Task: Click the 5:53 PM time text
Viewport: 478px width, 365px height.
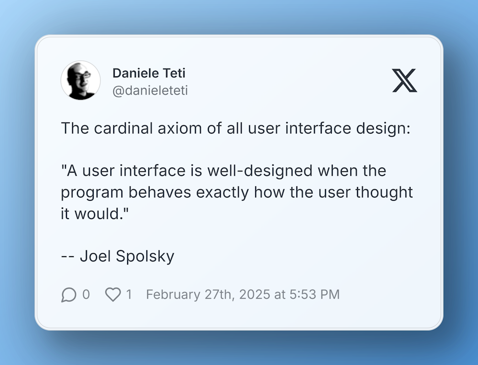Action: (315, 294)
